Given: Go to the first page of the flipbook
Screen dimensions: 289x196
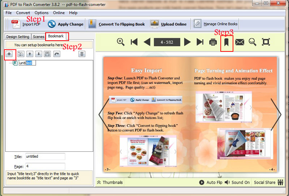Looking at the screenshot, I should [134, 42].
